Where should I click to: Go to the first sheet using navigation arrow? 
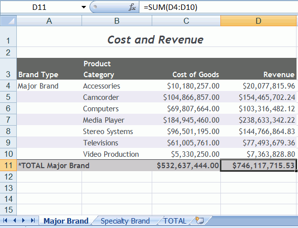point(6,221)
